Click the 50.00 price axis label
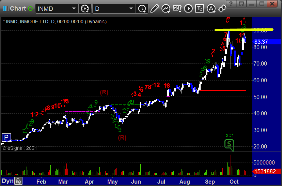 click(x=260, y=97)
